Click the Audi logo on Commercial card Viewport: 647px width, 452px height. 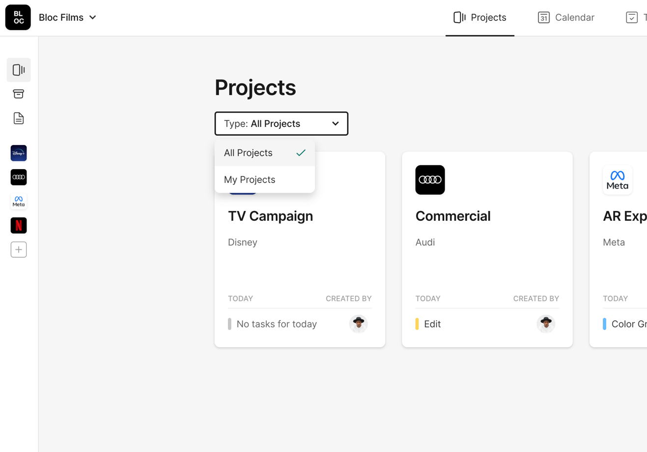[x=430, y=180]
